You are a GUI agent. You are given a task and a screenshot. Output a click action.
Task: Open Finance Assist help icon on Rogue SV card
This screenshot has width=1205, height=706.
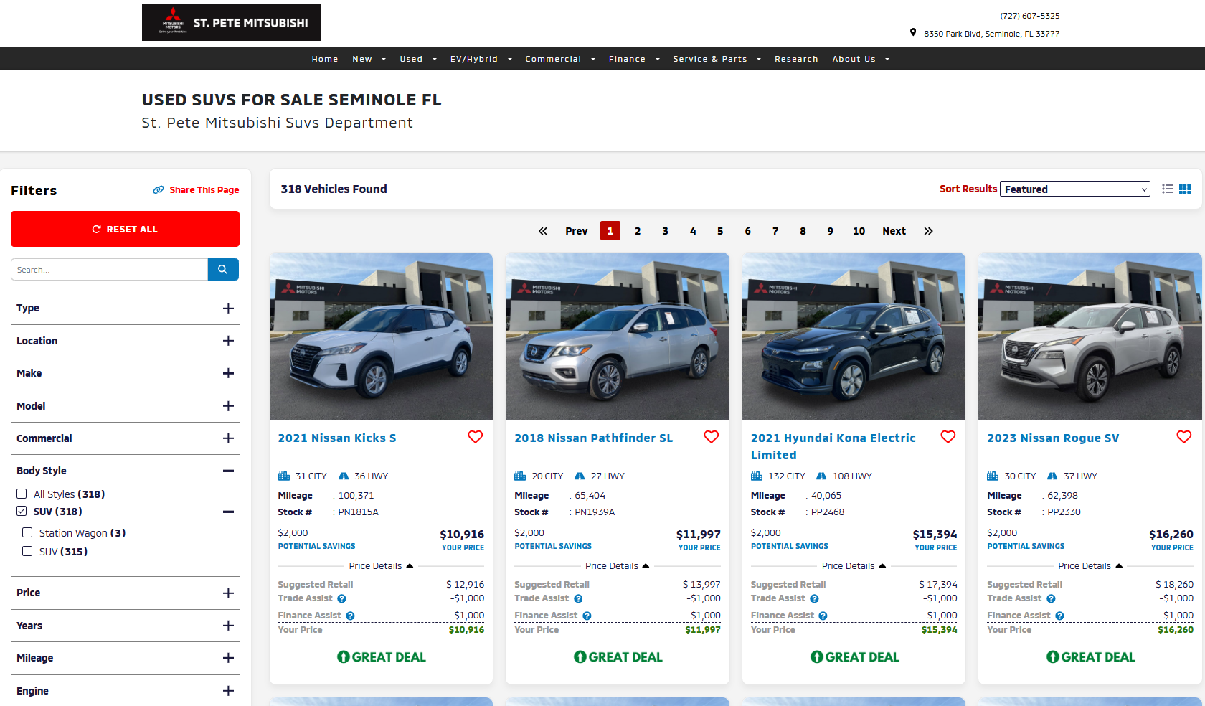(x=1059, y=616)
